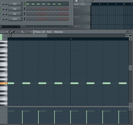Click the Hat channel pan knob
Viewport: 133px width, 125px height.
pos(3,14)
